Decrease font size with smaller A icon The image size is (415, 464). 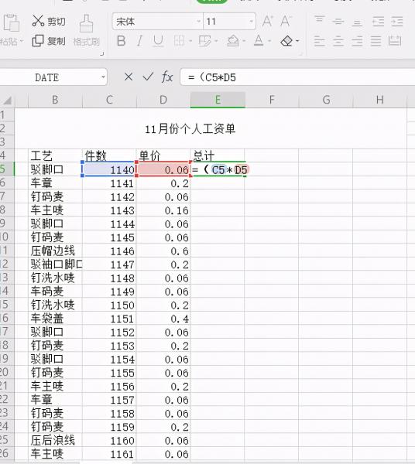coord(285,21)
